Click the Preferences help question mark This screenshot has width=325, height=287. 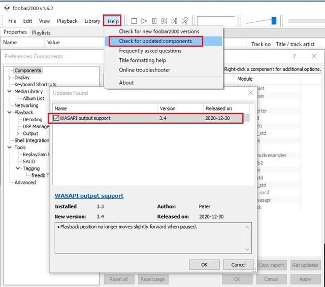(294, 56)
